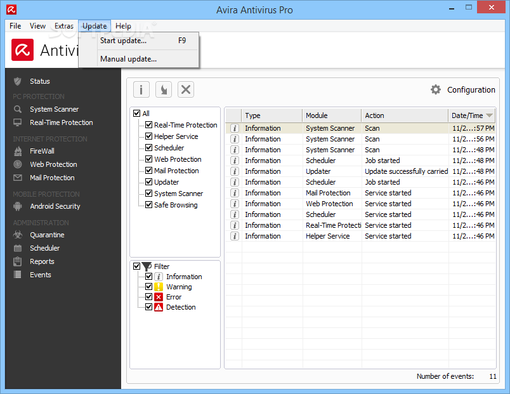Click info icon of Helper Service event row
This screenshot has width=510, height=394.
tap(235, 236)
